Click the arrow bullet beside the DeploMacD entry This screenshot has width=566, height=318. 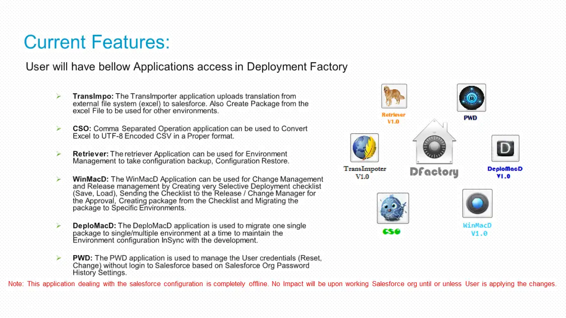point(59,226)
